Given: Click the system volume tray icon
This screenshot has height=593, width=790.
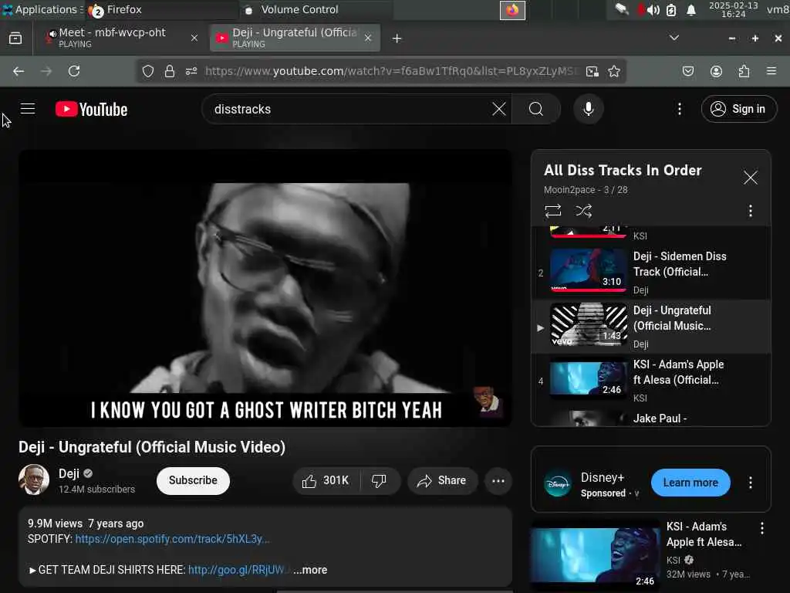Looking at the screenshot, I should pyautogui.click(x=653, y=10).
